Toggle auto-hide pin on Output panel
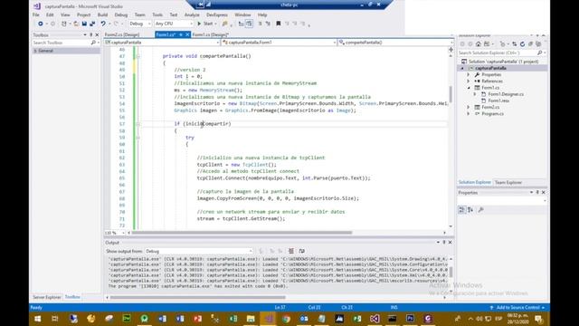The width and height of the screenshot is (579, 326). click(x=444, y=243)
